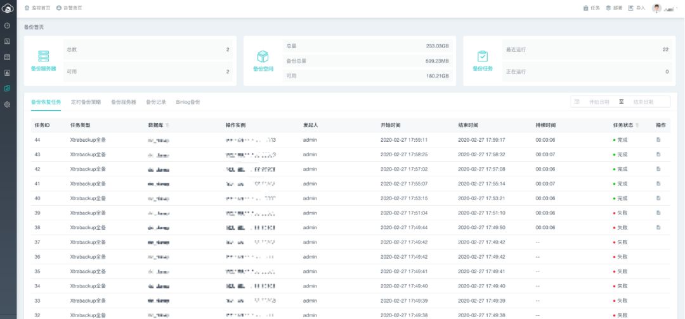Open the third sidebar panel-layout icon
The width and height of the screenshot is (685, 319).
pos(7,57)
